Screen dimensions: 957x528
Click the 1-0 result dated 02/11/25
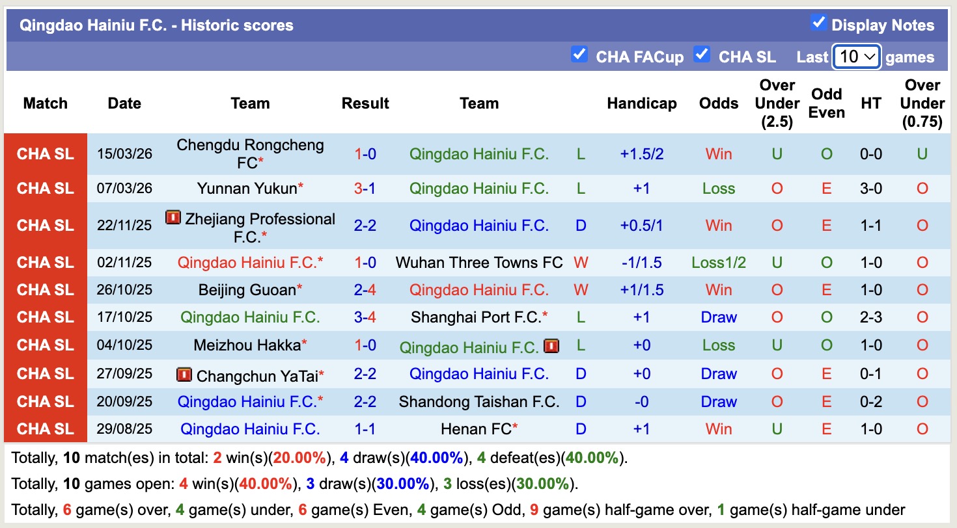click(x=365, y=263)
